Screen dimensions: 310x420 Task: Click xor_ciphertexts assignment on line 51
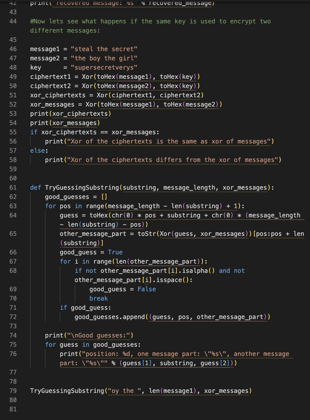coord(117,95)
